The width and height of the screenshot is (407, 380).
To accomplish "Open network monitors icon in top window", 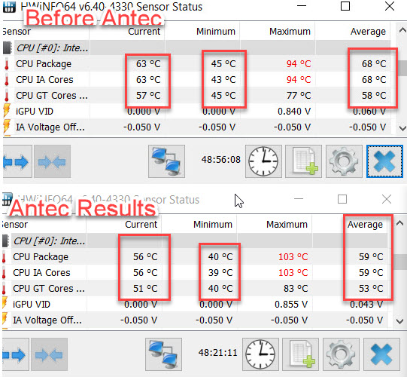I will coord(166,161).
